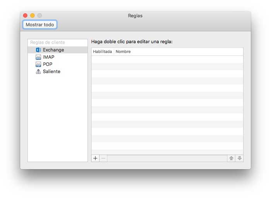Click the Saliente outbox icon

(38, 72)
